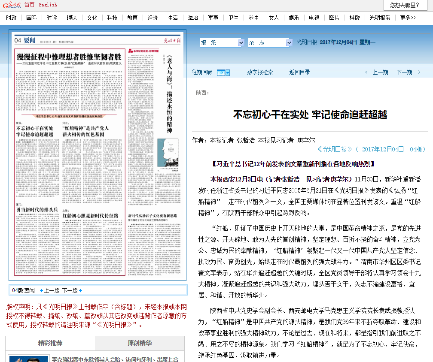
Task: Click the right chevron after 下一期
Action: (419, 72)
